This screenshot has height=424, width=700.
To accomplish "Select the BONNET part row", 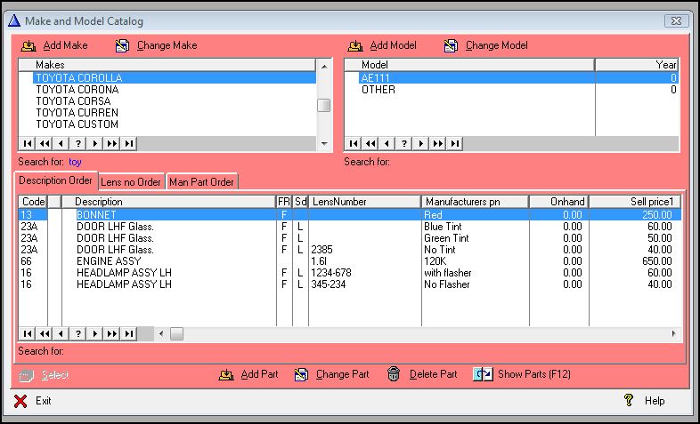I will coord(350,215).
